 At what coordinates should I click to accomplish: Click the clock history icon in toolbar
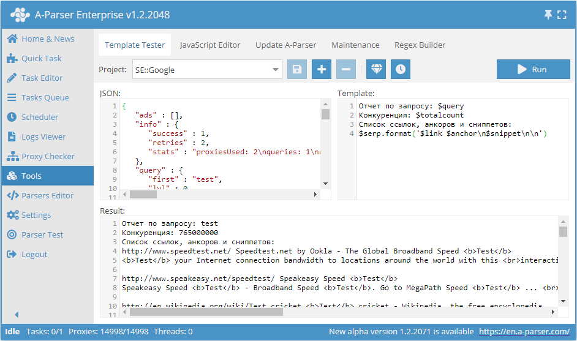(401, 69)
